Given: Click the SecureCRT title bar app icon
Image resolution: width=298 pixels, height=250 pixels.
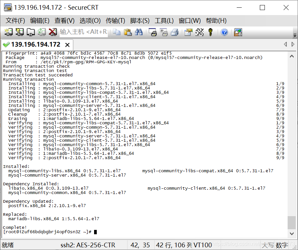Looking at the screenshot, I should pos(8,7).
